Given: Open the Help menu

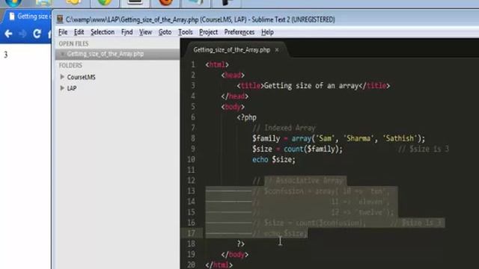Looking at the screenshot, I should [267, 32].
